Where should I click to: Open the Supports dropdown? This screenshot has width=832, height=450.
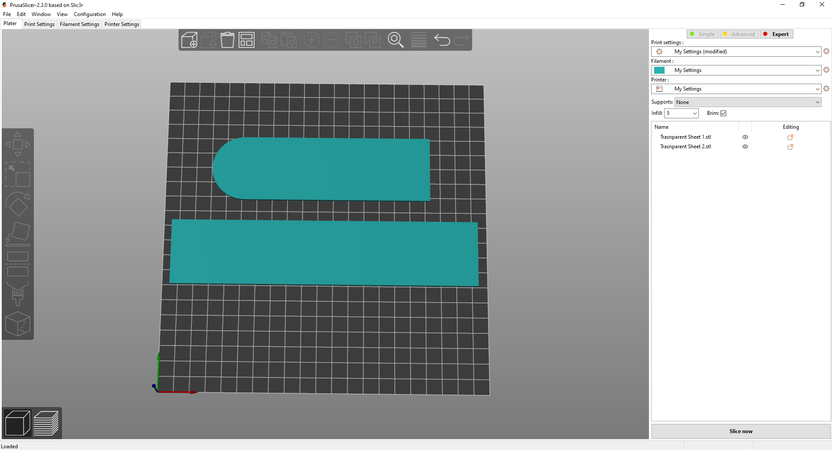click(x=747, y=102)
